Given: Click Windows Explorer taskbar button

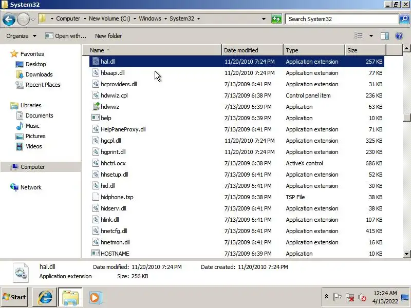Looking at the screenshot, I should [70, 298].
